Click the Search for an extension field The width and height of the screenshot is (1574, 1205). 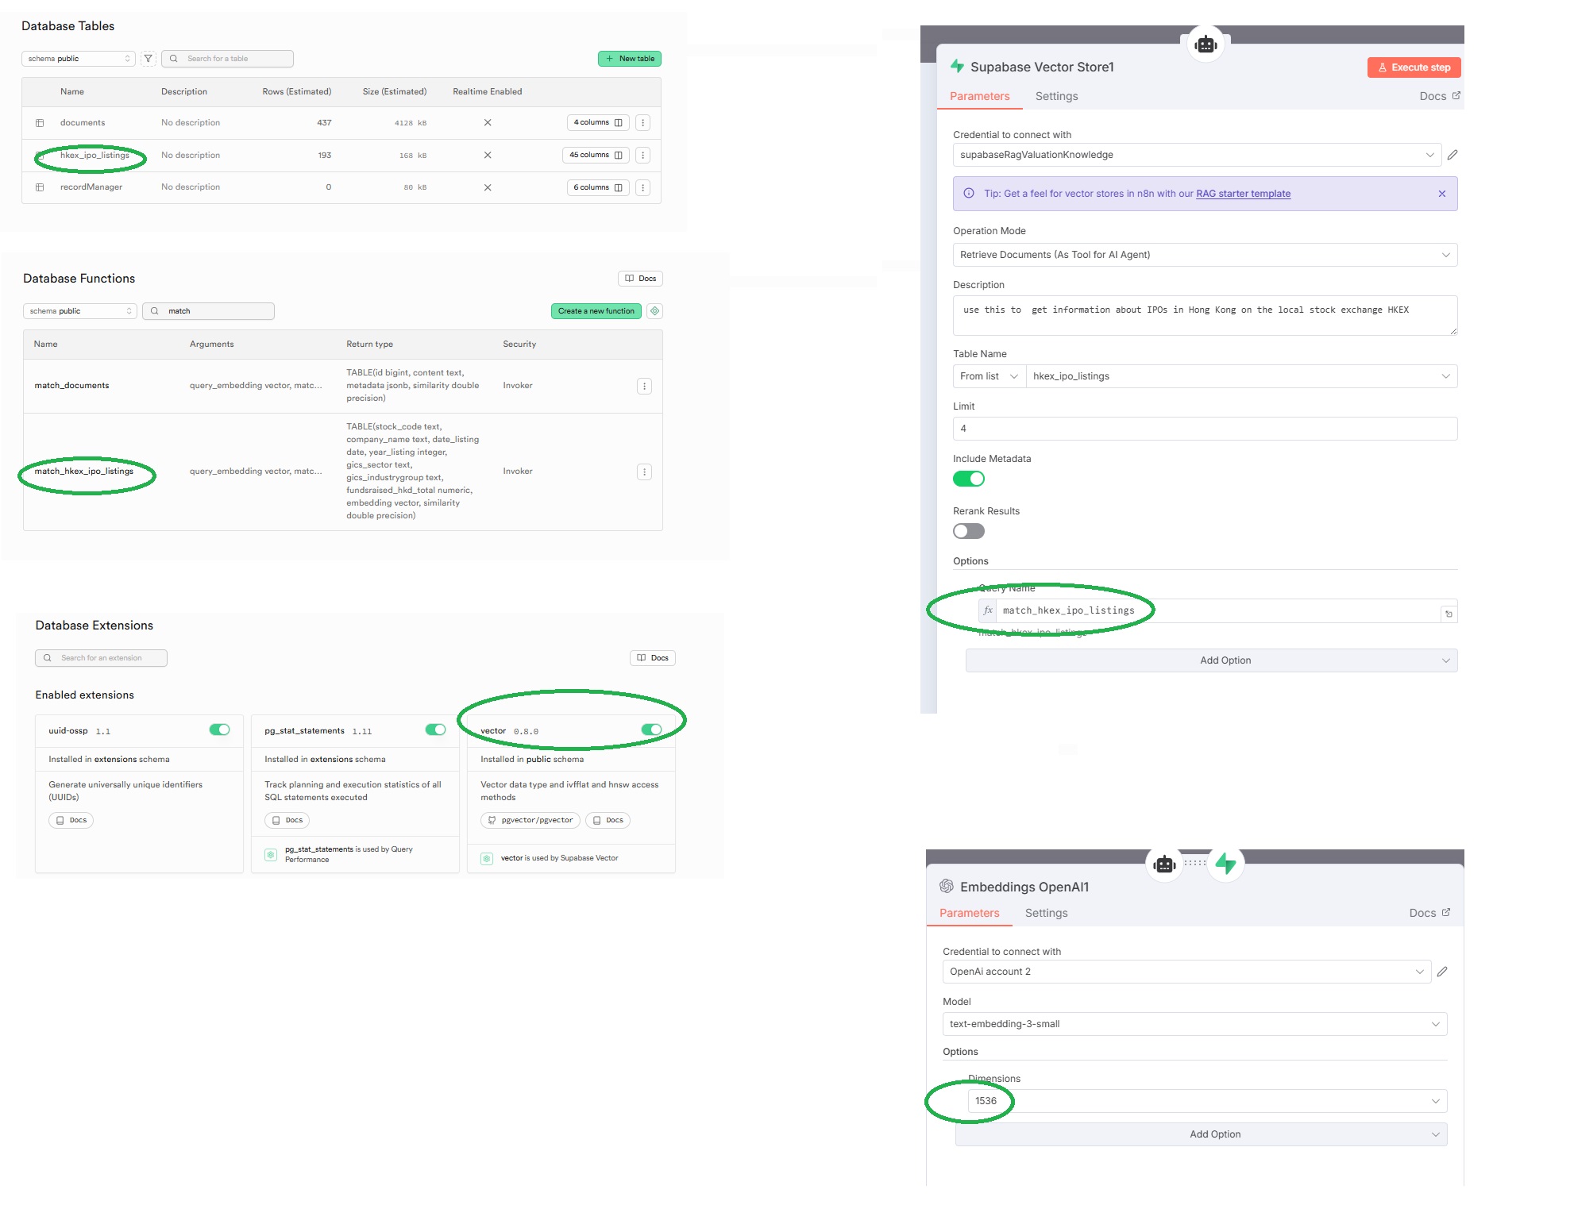click(101, 658)
